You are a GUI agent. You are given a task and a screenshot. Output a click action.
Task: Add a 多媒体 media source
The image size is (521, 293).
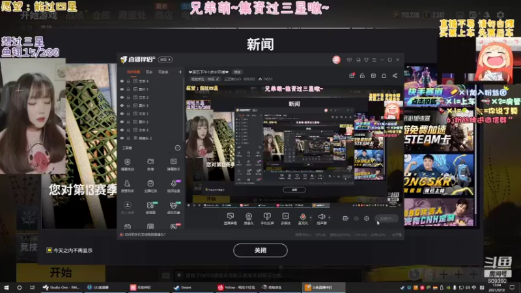pos(285,219)
